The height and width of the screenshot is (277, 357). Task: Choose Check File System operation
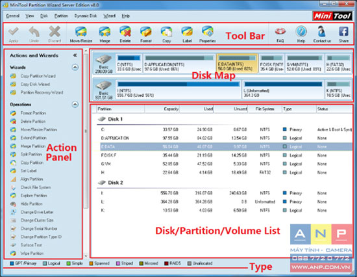[x=31, y=187]
